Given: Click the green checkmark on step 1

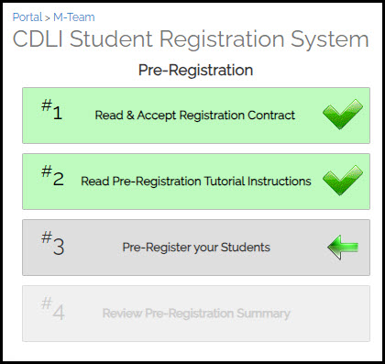Looking at the screenshot, I should [343, 115].
